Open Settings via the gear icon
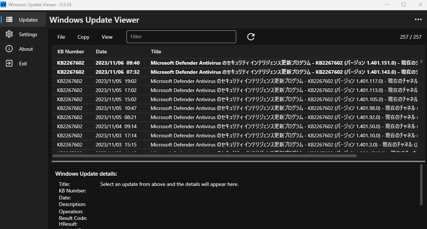This screenshot has height=229, width=427. tap(9, 34)
